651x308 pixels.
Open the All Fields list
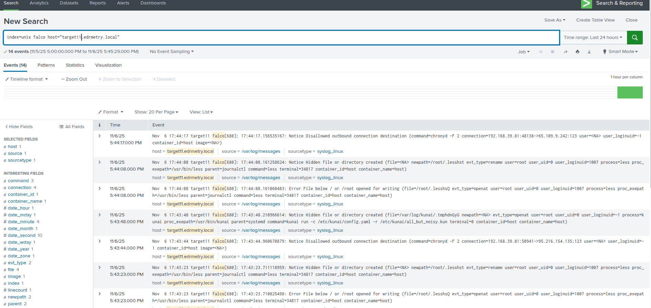tap(71, 127)
